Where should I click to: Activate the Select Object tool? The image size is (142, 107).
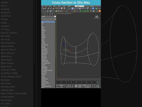click(x=62, y=8)
